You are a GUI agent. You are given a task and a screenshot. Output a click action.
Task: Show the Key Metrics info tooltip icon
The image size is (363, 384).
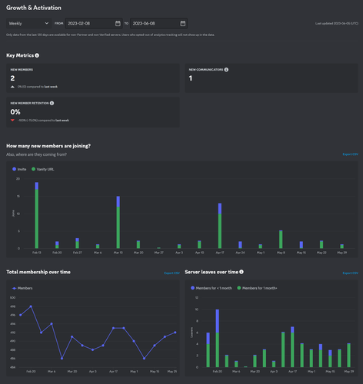point(37,55)
